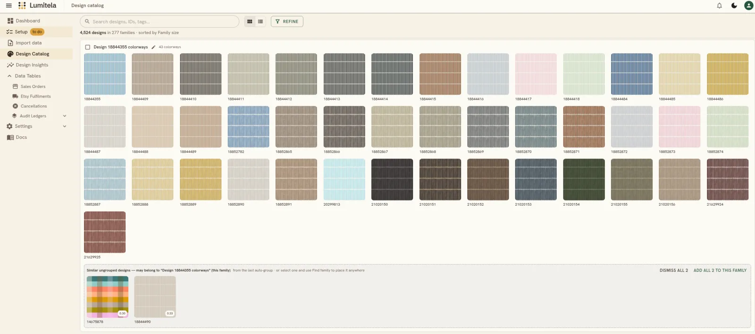Click the Cancellations circle-x icon
The height and width of the screenshot is (334, 755).
pyautogui.click(x=15, y=106)
